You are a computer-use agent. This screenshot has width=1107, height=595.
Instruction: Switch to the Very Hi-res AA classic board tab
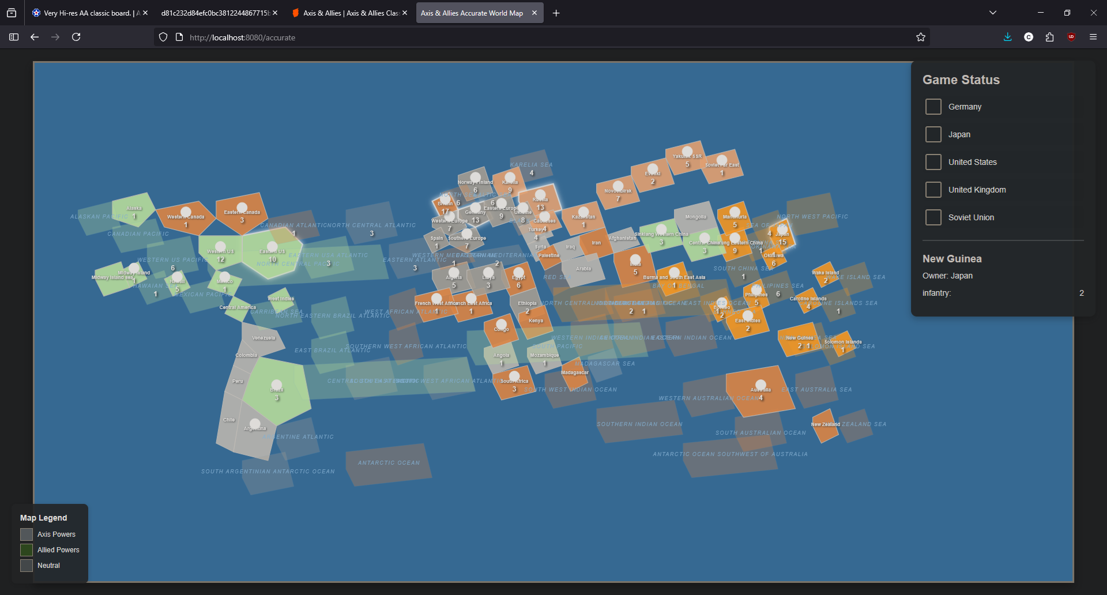point(86,12)
